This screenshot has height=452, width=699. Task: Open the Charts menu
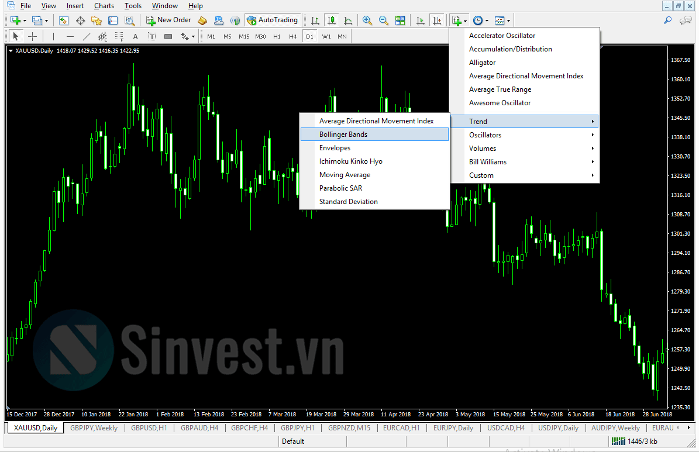coord(104,6)
